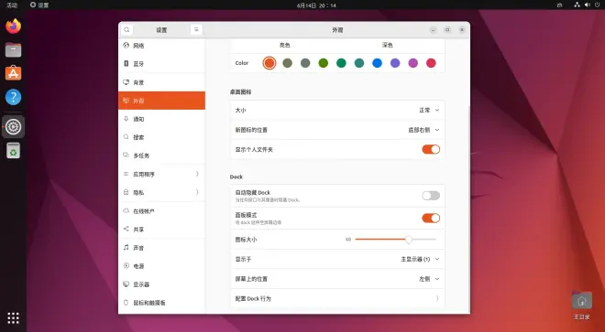605x332 pixels.
Task: Choose the 亮色 (light) style
Action: point(285,45)
